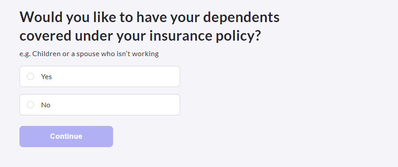Click "Would you like" in the heading
Image resolution: width=398 pixels, height=167 pixels.
click(63, 17)
